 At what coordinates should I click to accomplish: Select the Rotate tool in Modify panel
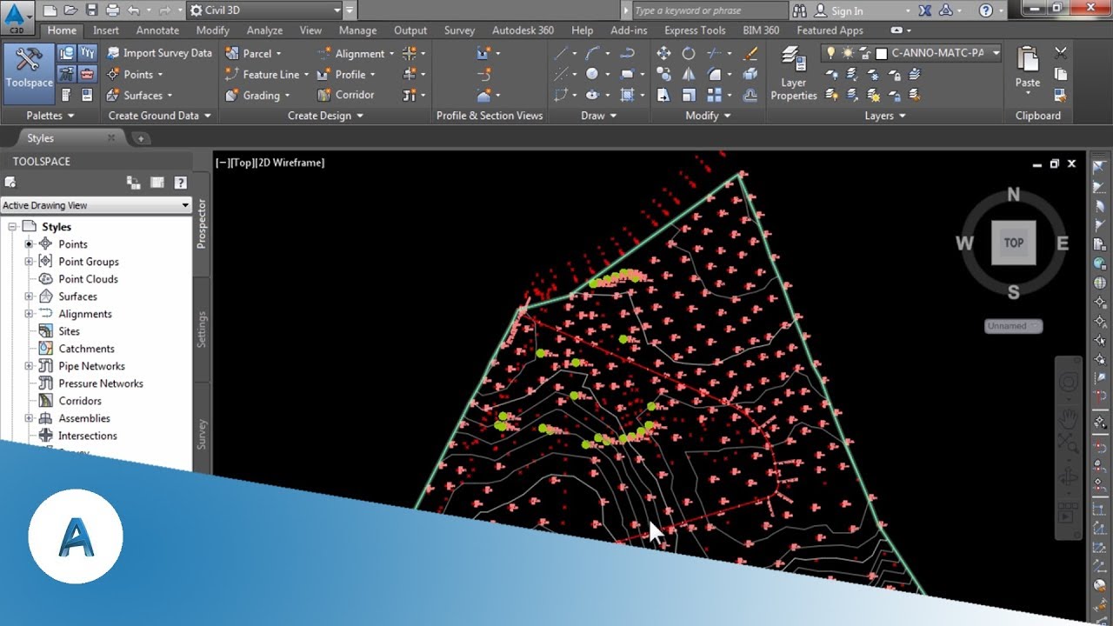pos(688,53)
